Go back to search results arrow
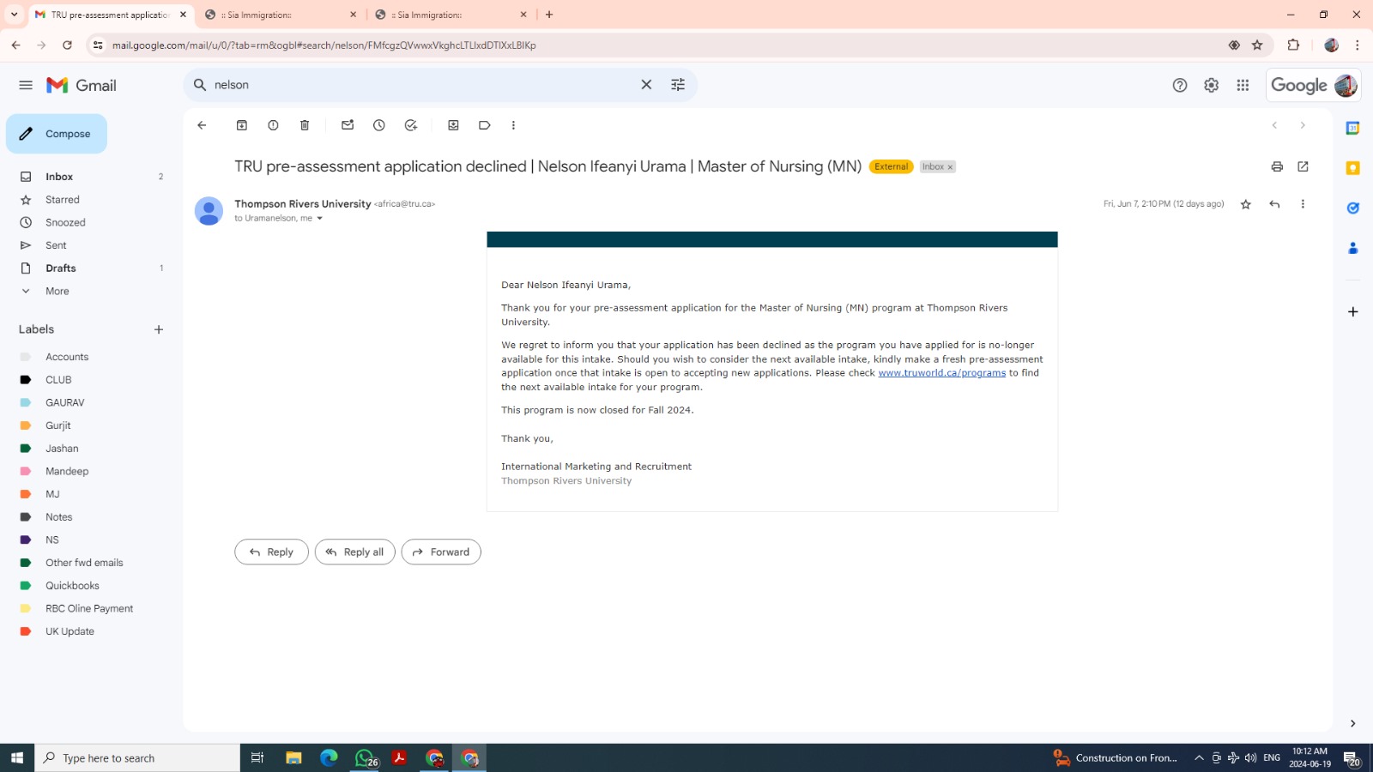This screenshot has width=1373, height=772. tap(202, 125)
